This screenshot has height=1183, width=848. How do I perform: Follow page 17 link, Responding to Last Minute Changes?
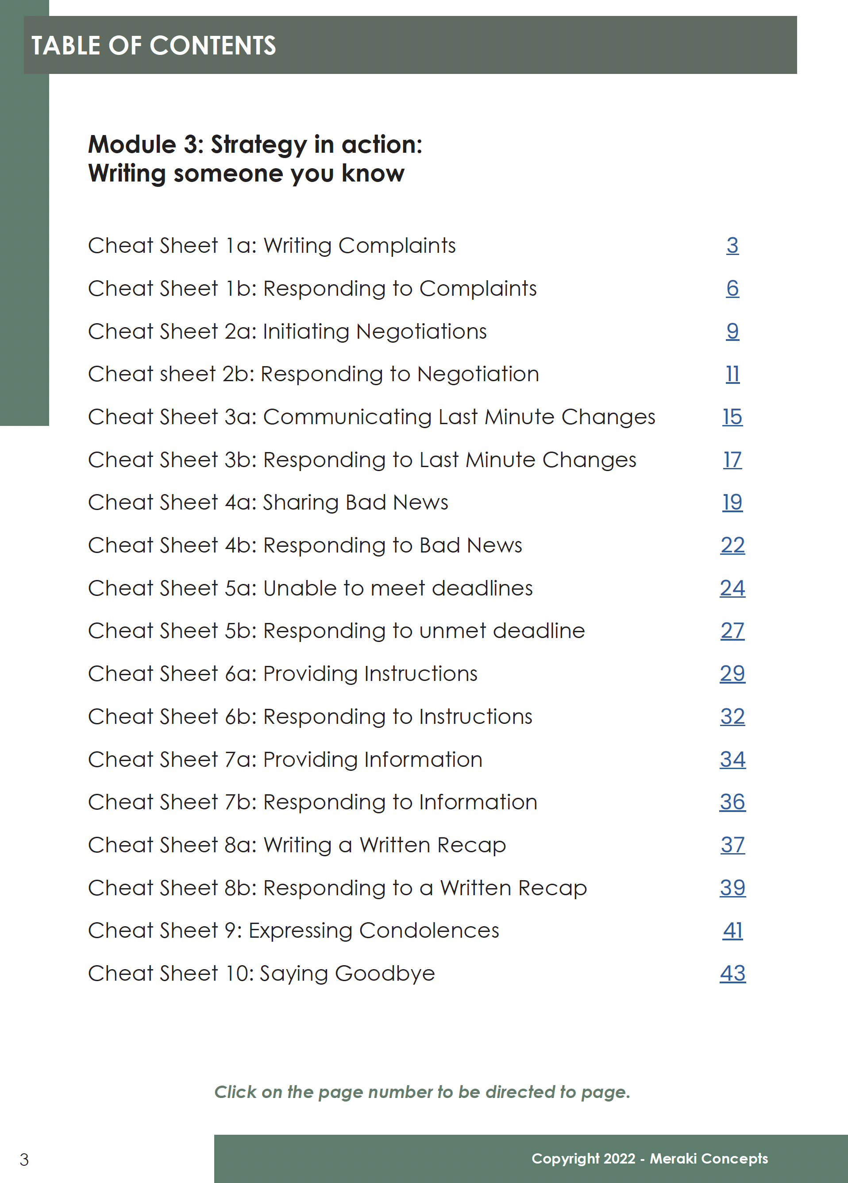click(732, 460)
